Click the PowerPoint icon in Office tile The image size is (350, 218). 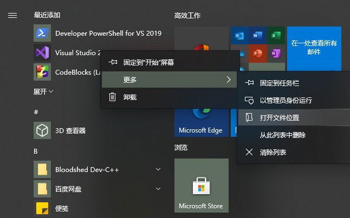pyautogui.click(x=257, y=54)
